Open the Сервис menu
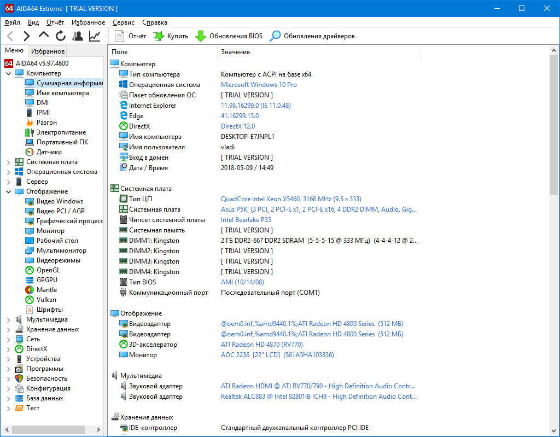The height and width of the screenshot is (437, 560). pos(123,22)
